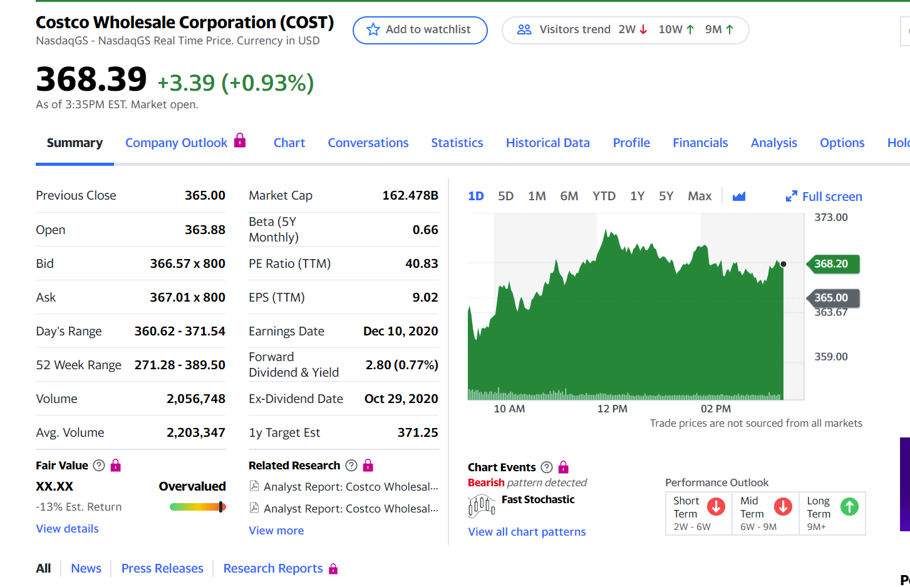Screen dimensions: 910x587
Task: Go to the Options tab
Action: [x=842, y=143]
